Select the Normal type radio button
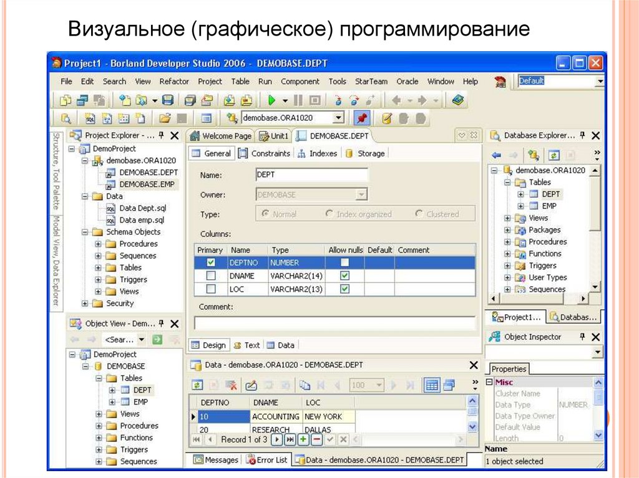Image resolution: width=639 pixels, height=478 pixels. pos(265,214)
